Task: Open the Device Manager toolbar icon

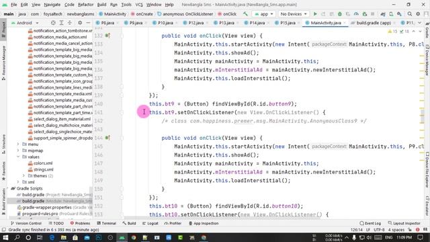Action: click(x=391, y=13)
